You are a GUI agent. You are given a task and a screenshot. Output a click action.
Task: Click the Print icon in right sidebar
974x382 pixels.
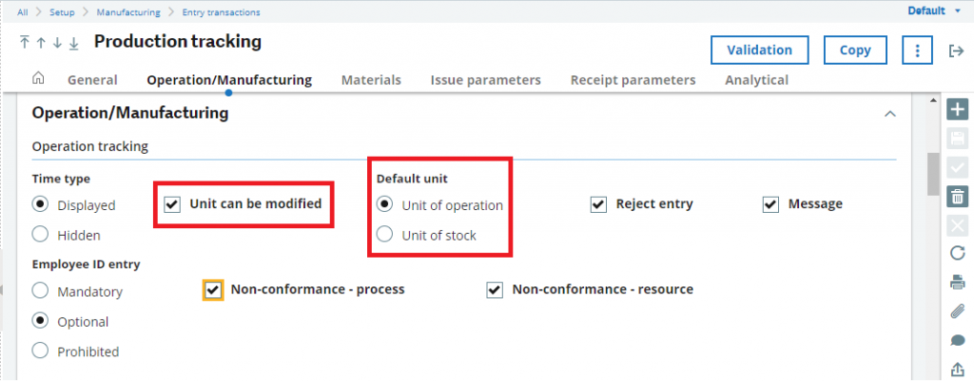957,282
